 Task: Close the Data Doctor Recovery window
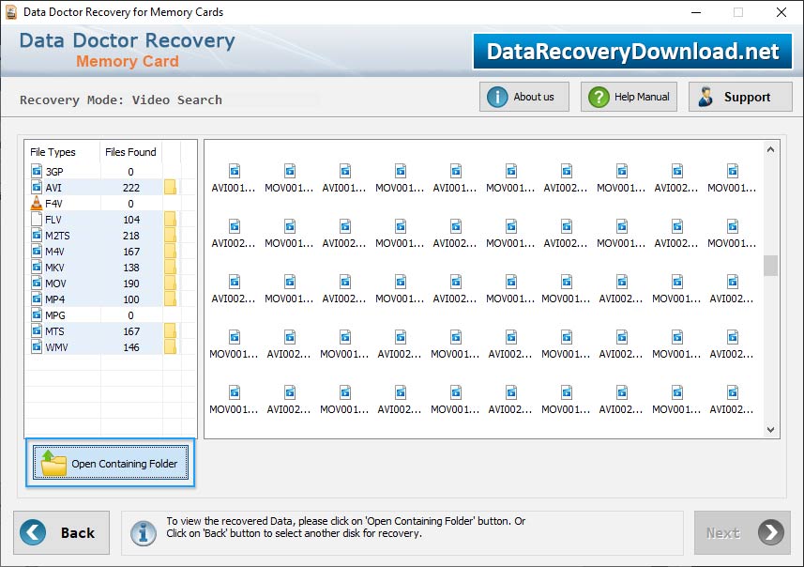click(x=781, y=12)
